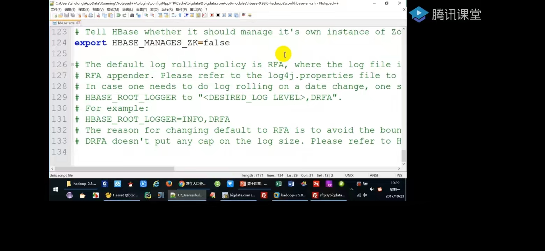Open Find with the binoculars icon
Viewport: 545px width, 251px height.
(x=132, y=15)
